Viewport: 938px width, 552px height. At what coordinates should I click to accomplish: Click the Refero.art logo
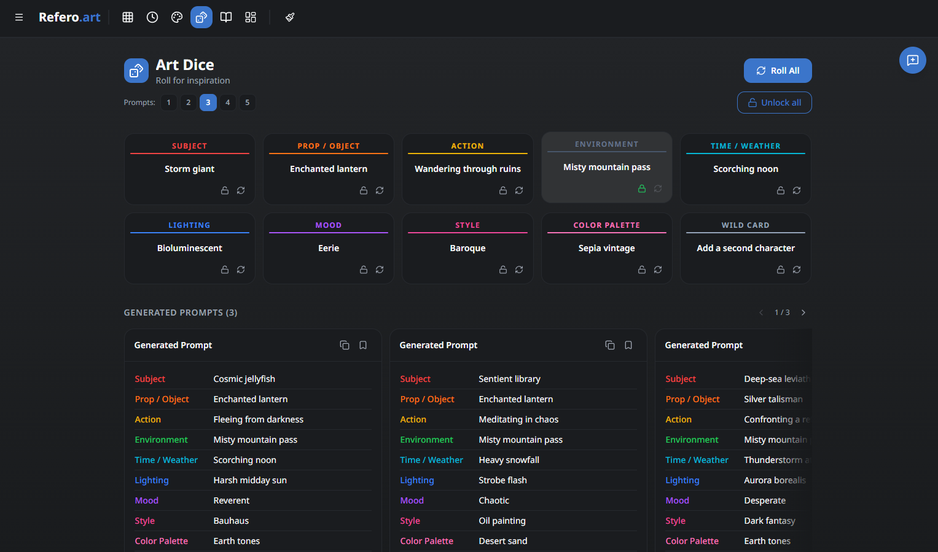(69, 17)
